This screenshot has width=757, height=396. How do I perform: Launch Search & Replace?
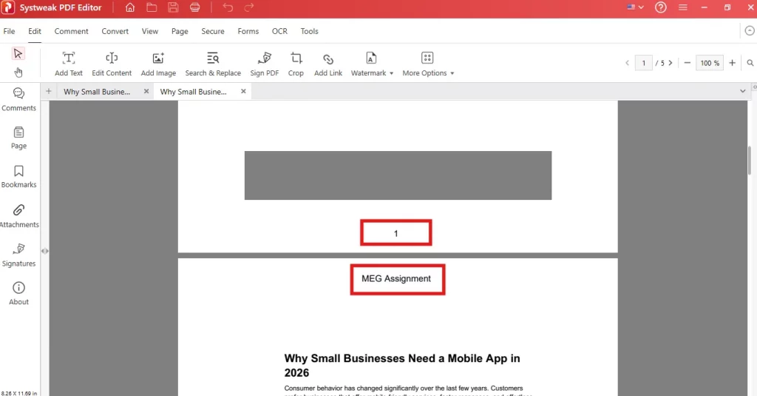point(213,64)
